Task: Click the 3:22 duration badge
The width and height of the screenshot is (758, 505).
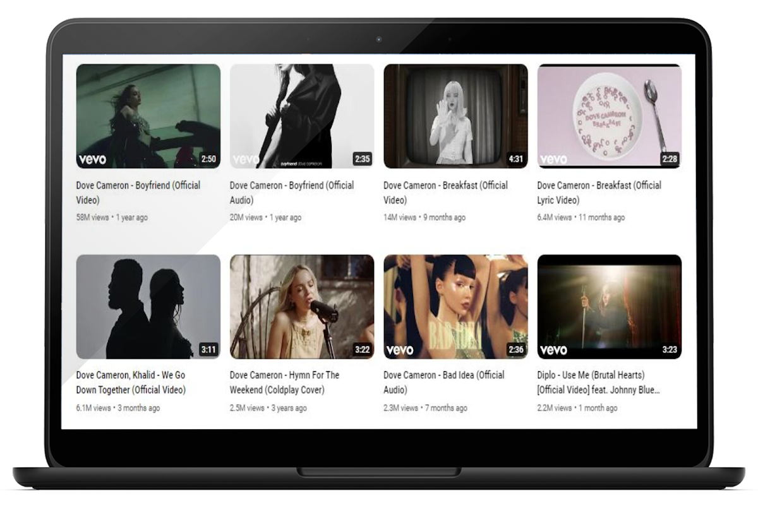Action: tap(362, 349)
